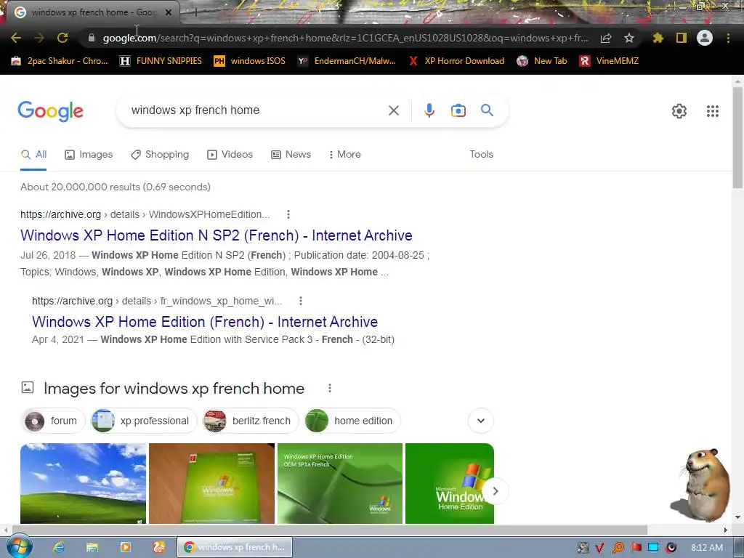Switch to Images search tab

pos(89,155)
